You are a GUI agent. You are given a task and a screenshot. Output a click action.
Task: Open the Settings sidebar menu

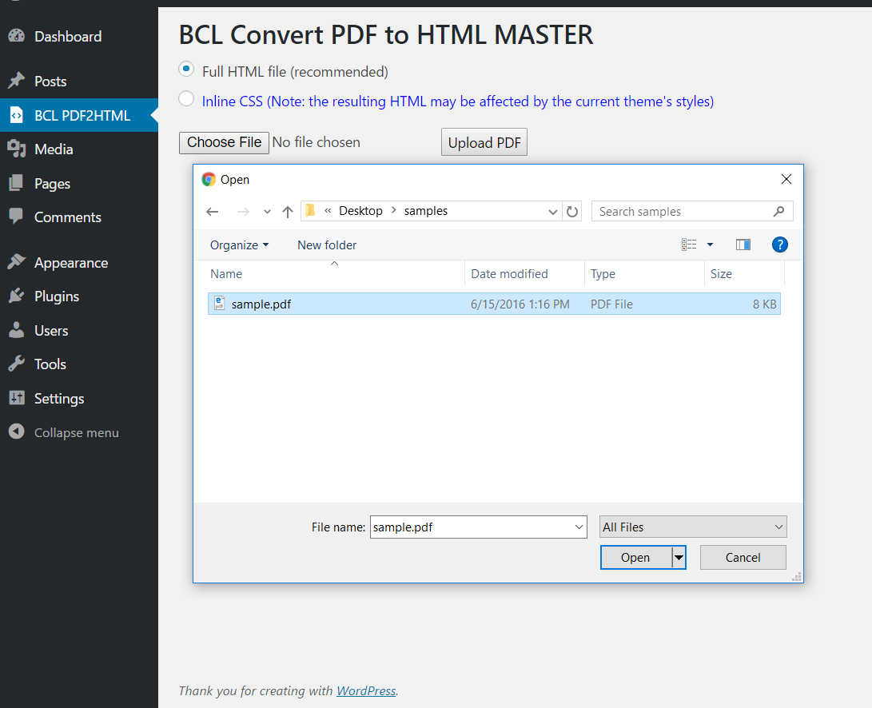pos(59,399)
